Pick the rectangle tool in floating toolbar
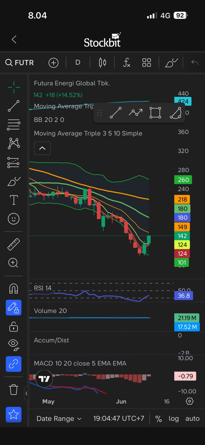The height and width of the screenshot is (445, 205). coord(155,113)
